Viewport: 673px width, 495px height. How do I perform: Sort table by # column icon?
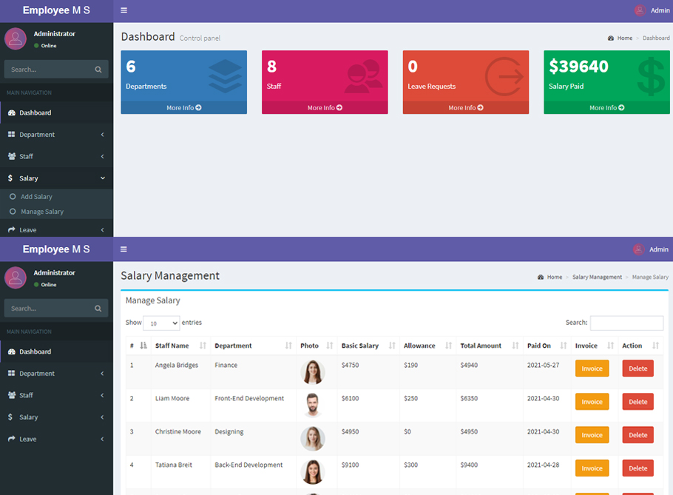[143, 346]
